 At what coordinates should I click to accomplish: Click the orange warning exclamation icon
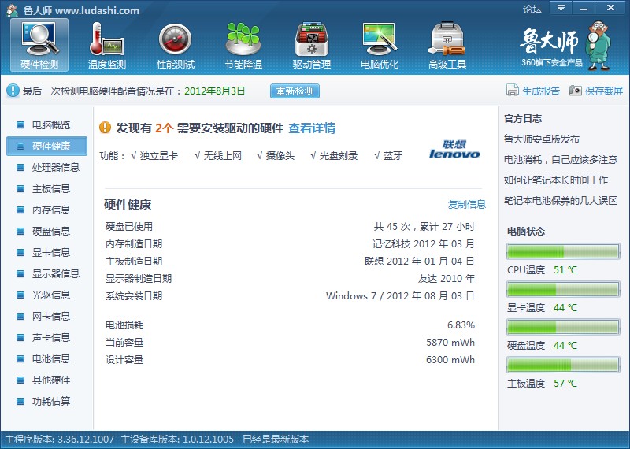pos(105,128)
